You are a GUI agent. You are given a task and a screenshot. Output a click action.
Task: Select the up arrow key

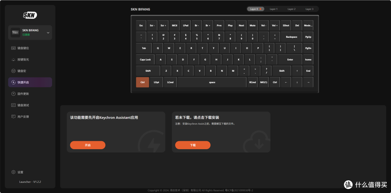tap(297, 71)
